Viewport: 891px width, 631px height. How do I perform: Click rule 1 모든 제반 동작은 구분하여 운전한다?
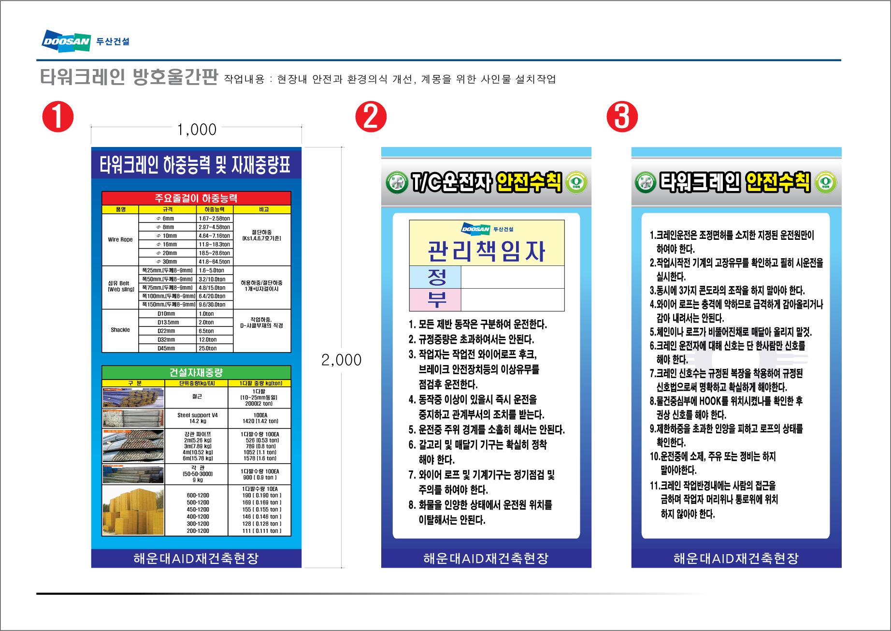tap(478, 324)
